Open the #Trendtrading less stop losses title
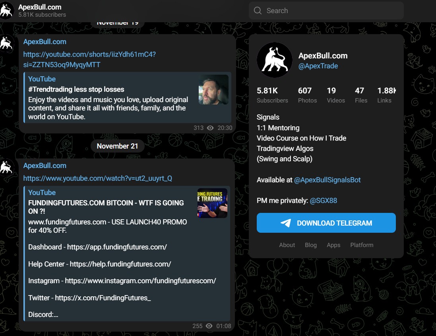 (76, 89)
